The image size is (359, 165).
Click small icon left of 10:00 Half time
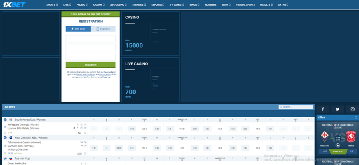coord(5,153)
